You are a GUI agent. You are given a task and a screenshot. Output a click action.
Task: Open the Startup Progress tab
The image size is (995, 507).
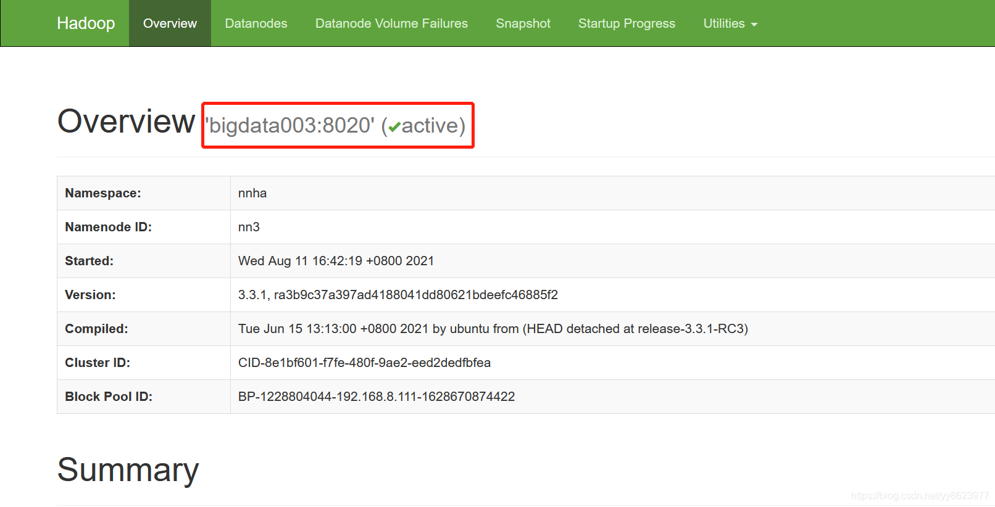click(627, 23)
